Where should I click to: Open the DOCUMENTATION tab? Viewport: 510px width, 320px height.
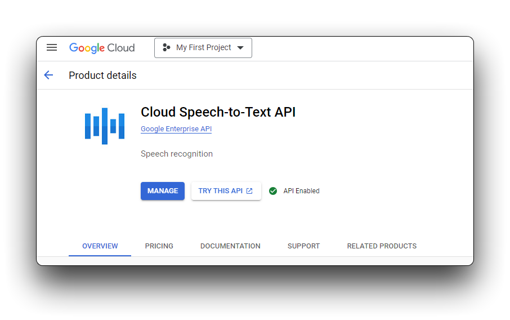[x=230, y=246]
